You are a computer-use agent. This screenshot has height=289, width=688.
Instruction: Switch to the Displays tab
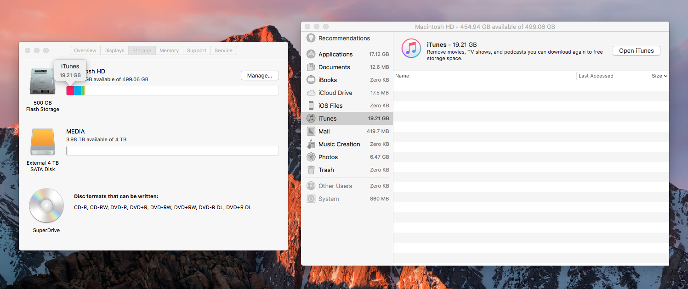[114, 50]
